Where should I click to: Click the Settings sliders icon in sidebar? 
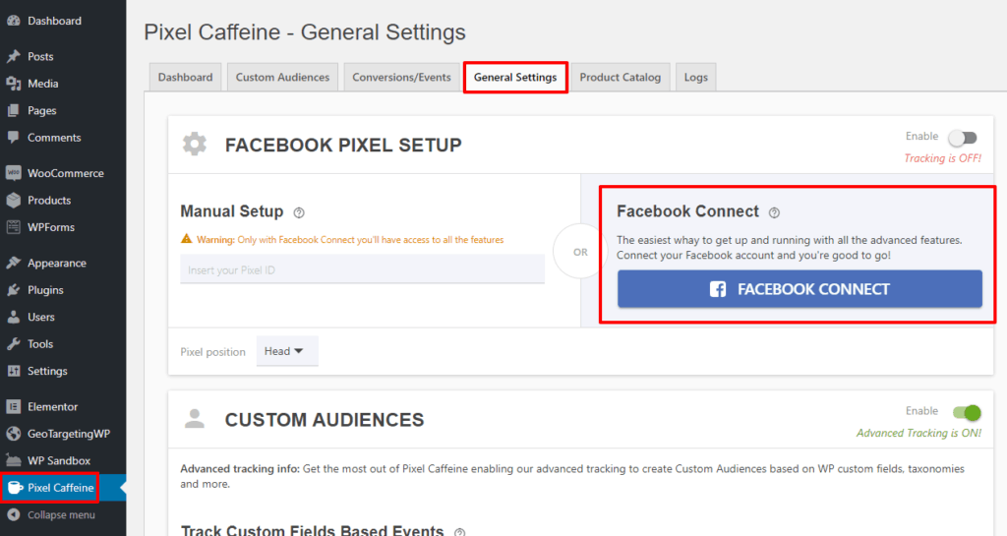tap(14, 371)
